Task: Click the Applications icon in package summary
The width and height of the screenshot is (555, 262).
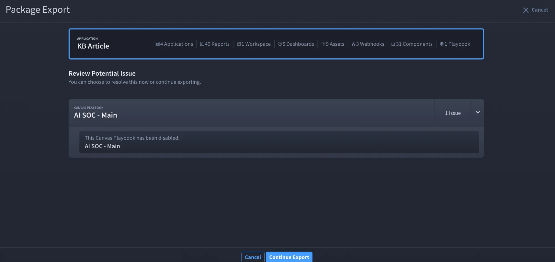Action: click(x=157, y=44)
